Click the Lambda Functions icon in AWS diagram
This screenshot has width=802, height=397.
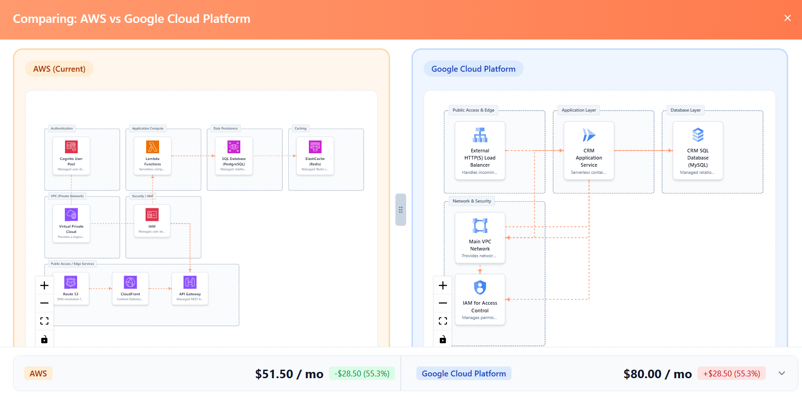pyautogui.click(x=152, y=147)
